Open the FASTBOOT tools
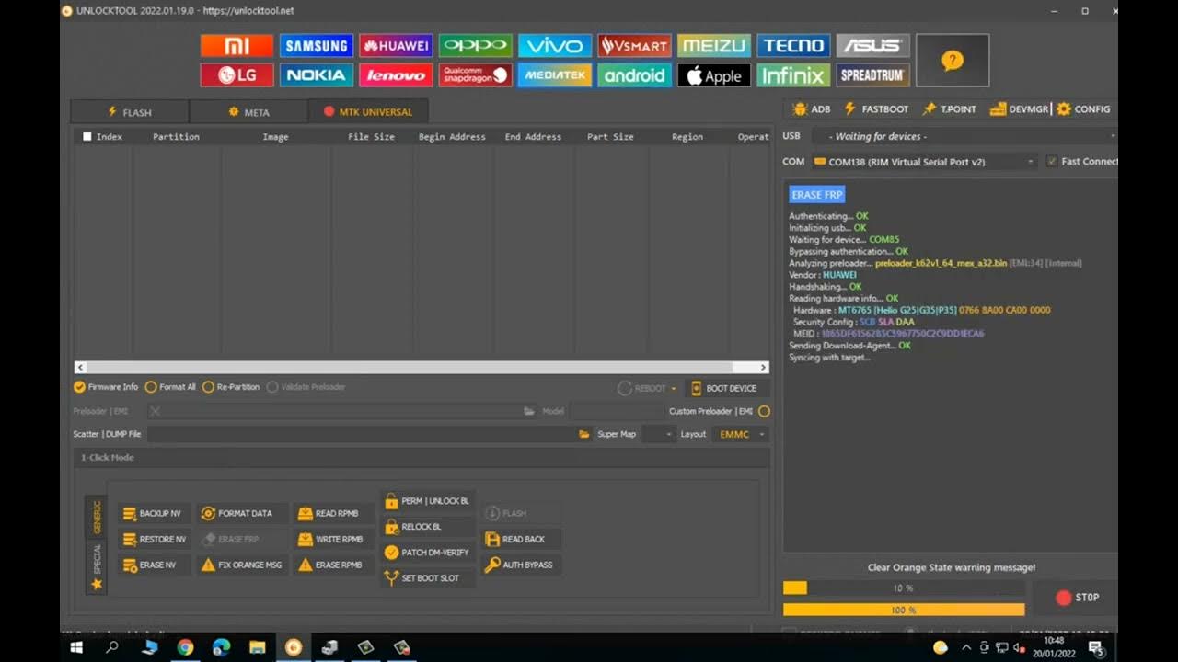 pos(876,108)
